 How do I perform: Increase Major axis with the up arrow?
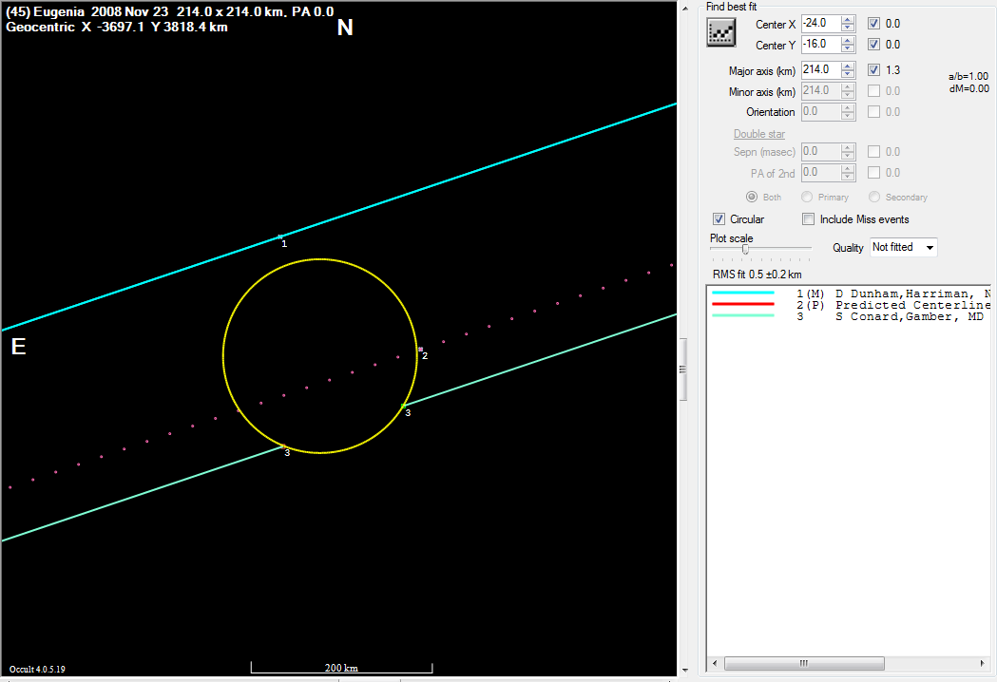point(848,66)
